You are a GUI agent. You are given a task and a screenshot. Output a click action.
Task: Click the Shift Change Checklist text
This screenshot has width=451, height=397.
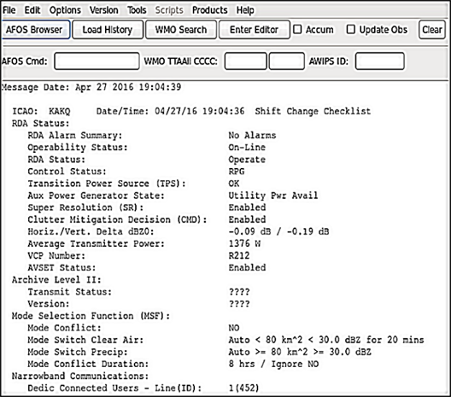[313, 111]
